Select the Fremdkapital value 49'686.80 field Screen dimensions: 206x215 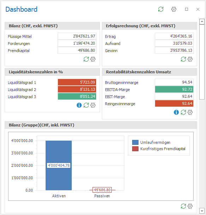point(77,50)
